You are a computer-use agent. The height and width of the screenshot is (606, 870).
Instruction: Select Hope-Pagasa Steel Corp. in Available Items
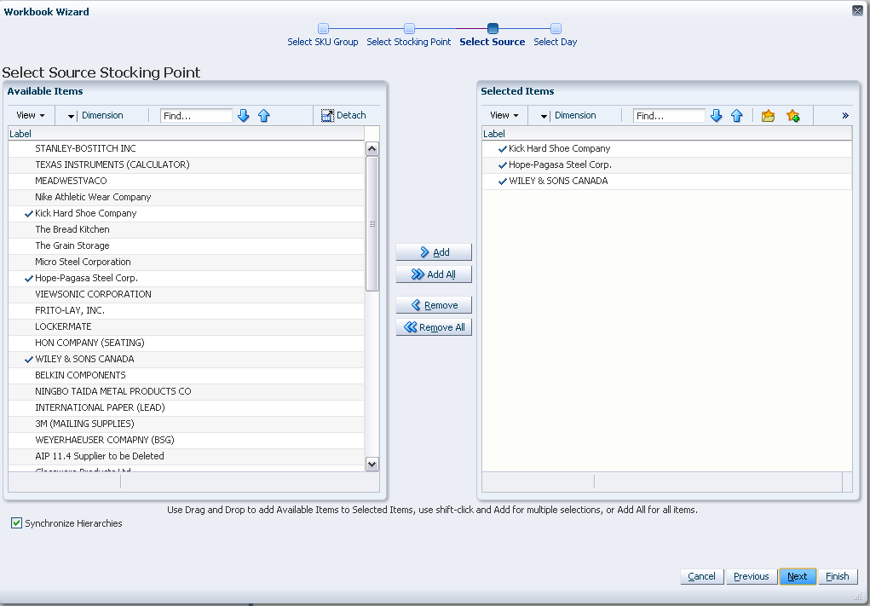(186, 278)
